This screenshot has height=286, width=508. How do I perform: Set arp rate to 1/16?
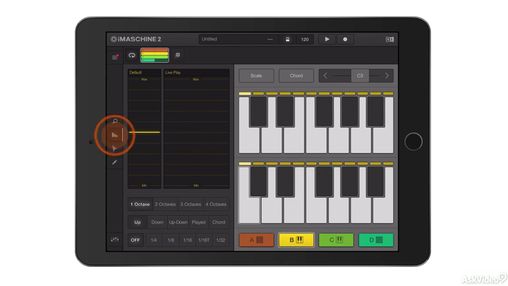click(187, 240)
